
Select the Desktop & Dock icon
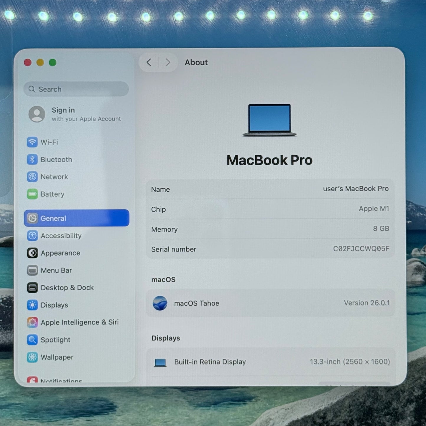pyautogui.click(x=32, y=288)
